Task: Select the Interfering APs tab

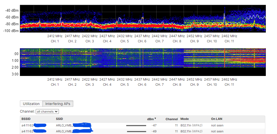Action: pyautogui.click(x=58, y=104)
